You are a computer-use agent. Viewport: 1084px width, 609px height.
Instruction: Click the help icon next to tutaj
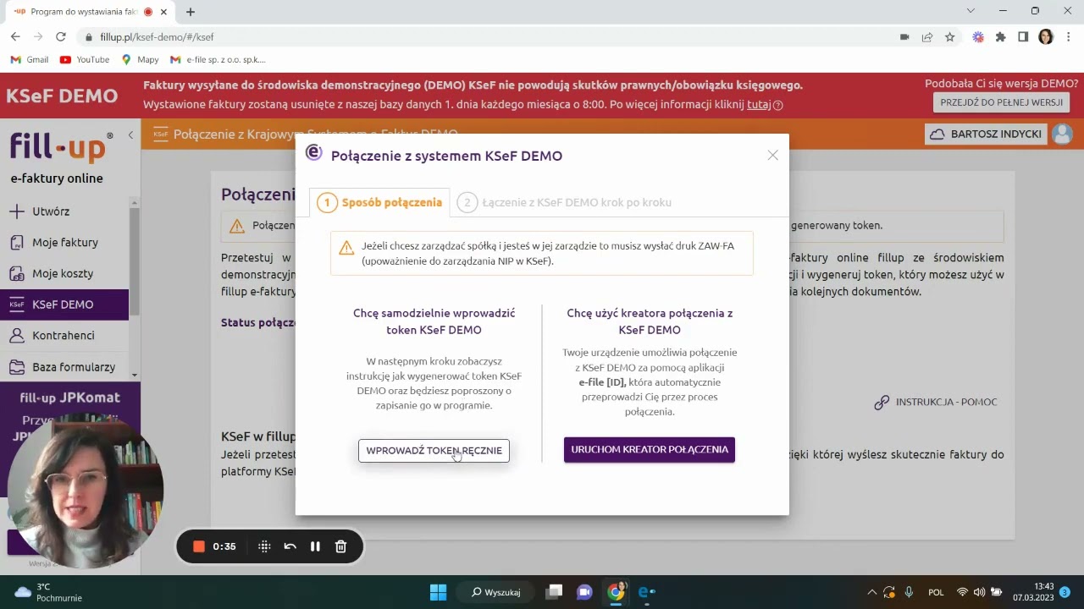(x=778, y=106)
